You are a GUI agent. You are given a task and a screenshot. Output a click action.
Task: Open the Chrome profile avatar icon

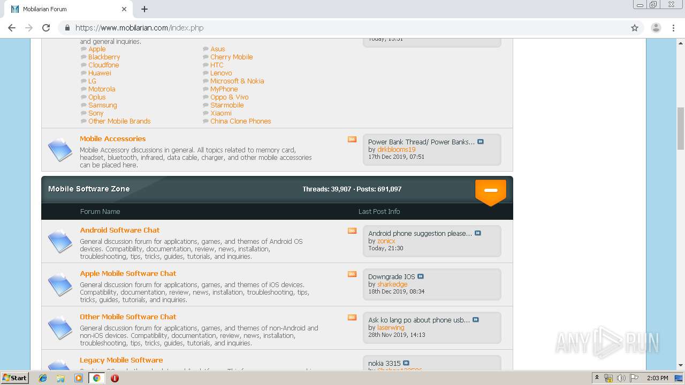pos(656,28)
